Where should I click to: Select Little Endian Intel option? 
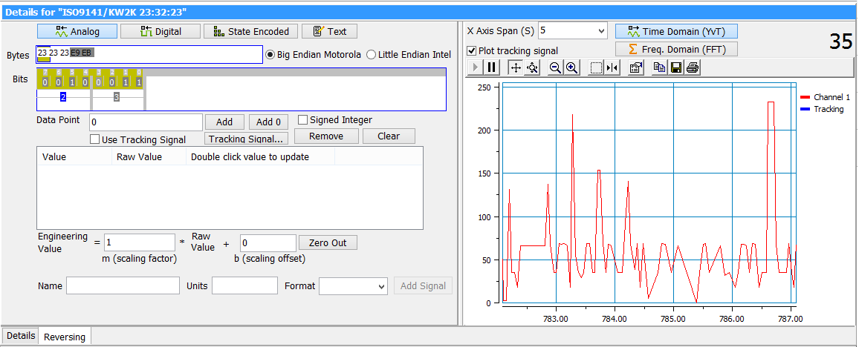pos(372,55)
